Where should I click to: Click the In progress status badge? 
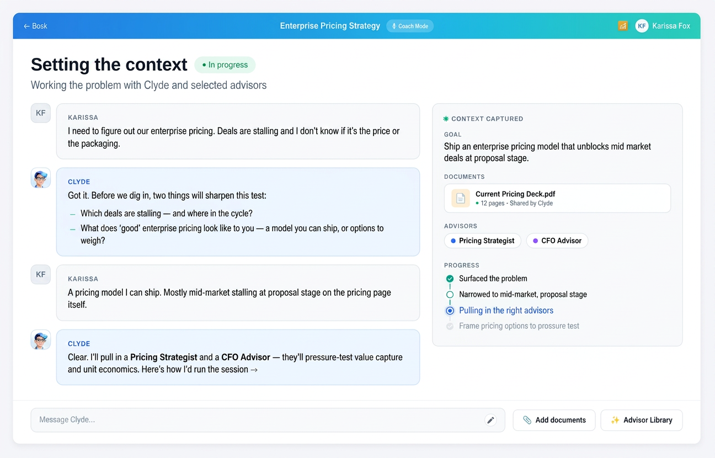click(x=225, y=65)
